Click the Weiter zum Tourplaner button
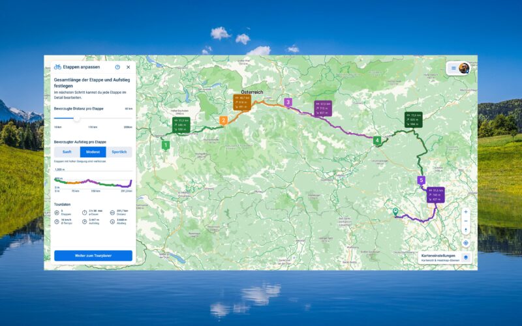Viewport: 522px width, 326px height. tap(93, 256)
